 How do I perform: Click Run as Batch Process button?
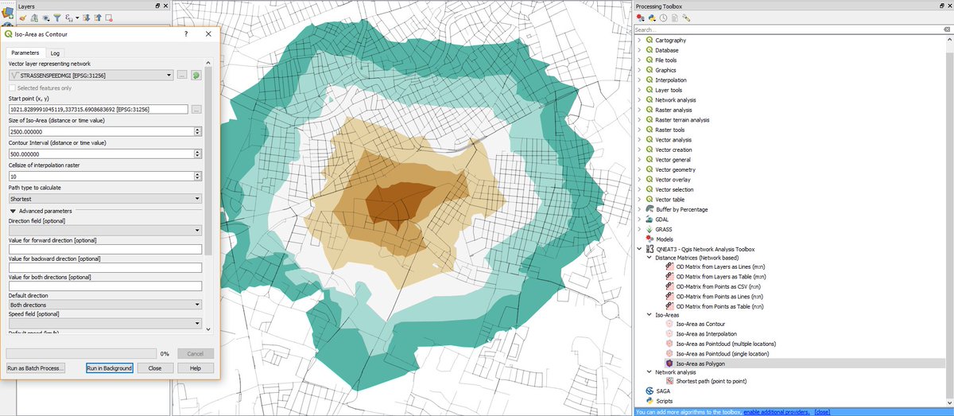click(x=35, y=368)
